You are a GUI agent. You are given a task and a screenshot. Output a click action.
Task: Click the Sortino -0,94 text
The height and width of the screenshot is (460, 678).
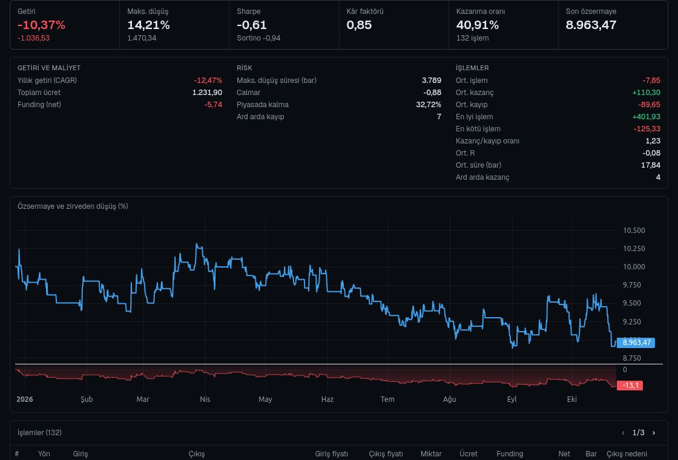click(258, 38)
